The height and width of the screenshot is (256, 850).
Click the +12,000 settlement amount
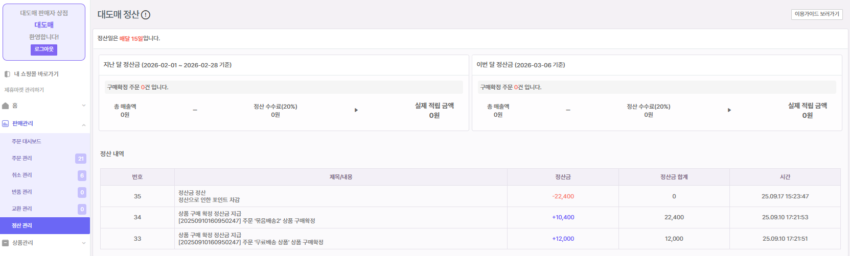click(563, 239)
